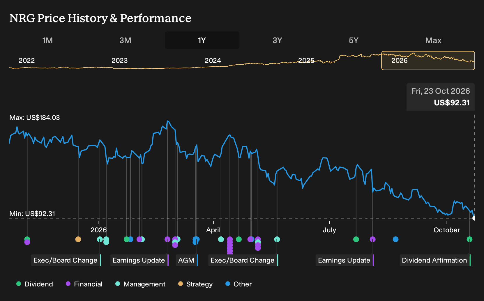Click the 2024 label in the overview strip
This screenshot has width=484, height=301.
213,61
